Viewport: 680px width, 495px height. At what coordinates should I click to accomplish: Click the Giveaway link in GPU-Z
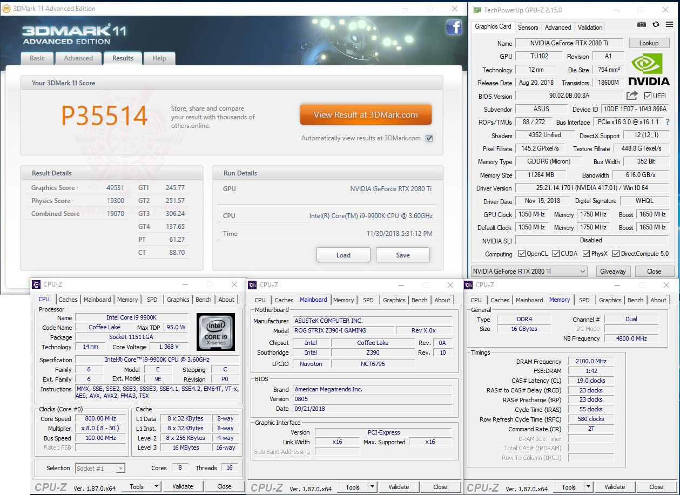[x=613, y=271]
